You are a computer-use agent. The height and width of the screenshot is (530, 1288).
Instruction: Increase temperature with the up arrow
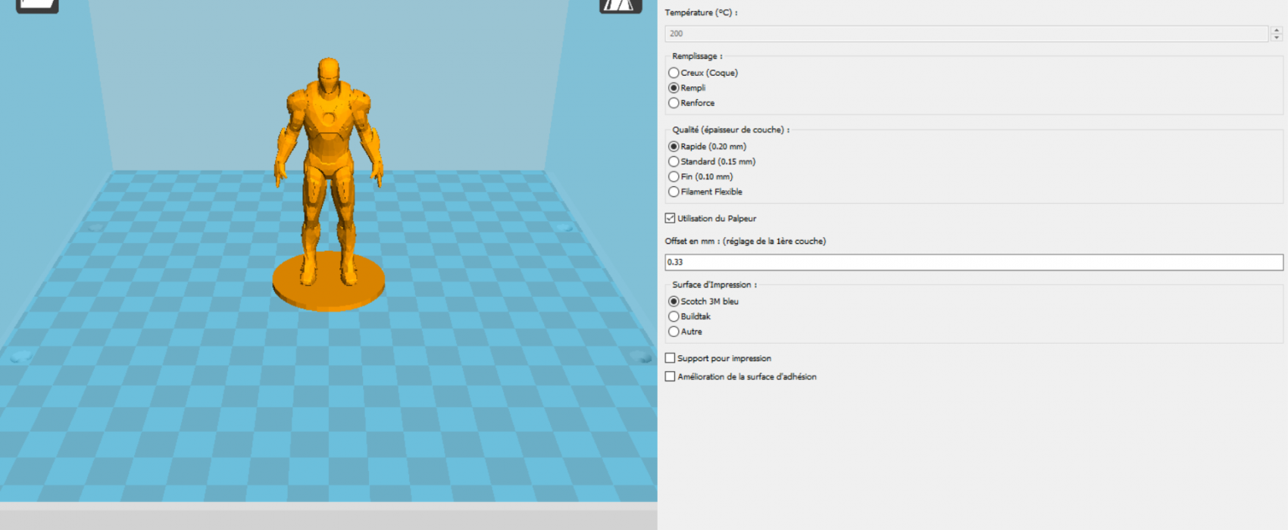tap(1277, 30)
